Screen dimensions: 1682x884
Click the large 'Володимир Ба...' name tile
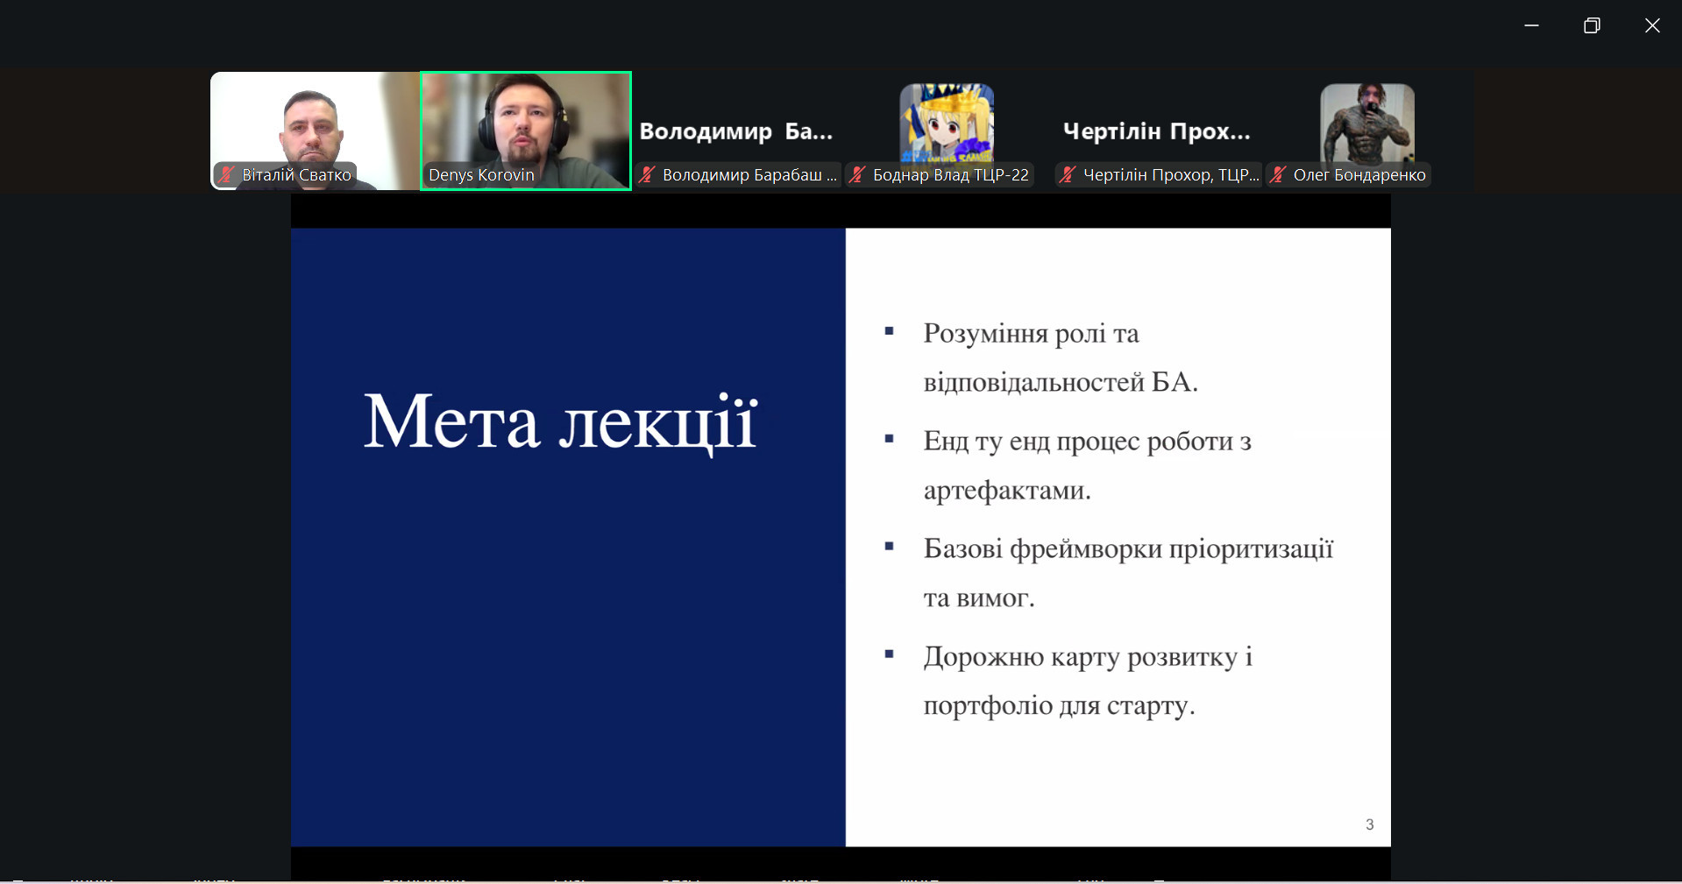(x=736, y=131)
